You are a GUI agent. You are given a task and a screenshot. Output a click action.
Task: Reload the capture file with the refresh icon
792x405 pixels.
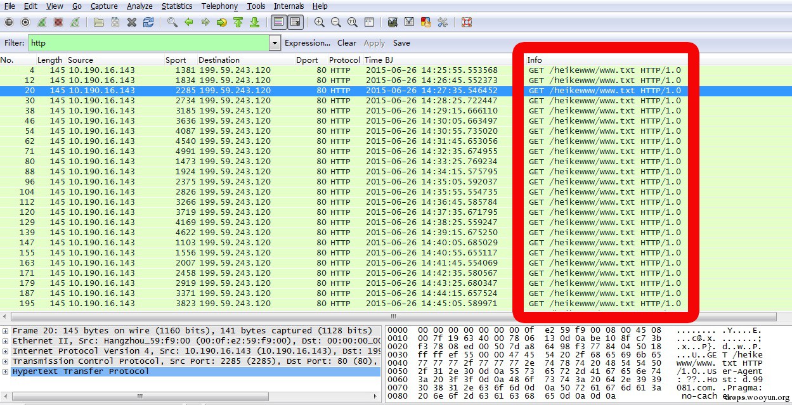click(x=148, y=22)
